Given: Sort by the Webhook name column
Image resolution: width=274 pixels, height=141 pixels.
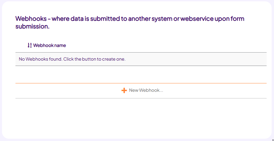Looking at the screenshot, I should tap(47, 45).
